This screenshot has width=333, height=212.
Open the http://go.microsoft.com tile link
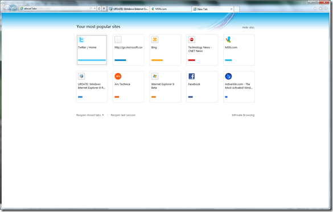(129, 47)
